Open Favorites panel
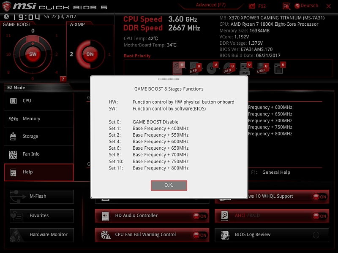 pos(42,215)
